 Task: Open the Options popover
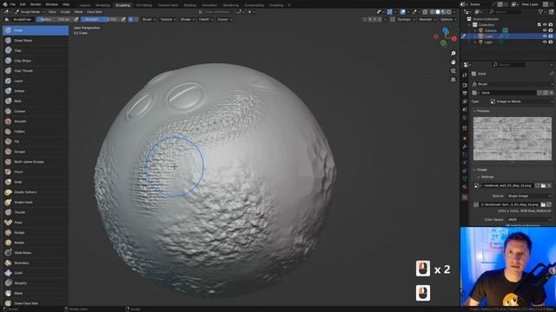(x=448, y=19)
